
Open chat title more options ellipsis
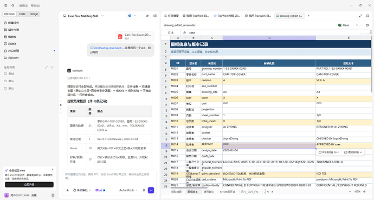(x=102, y=16)
